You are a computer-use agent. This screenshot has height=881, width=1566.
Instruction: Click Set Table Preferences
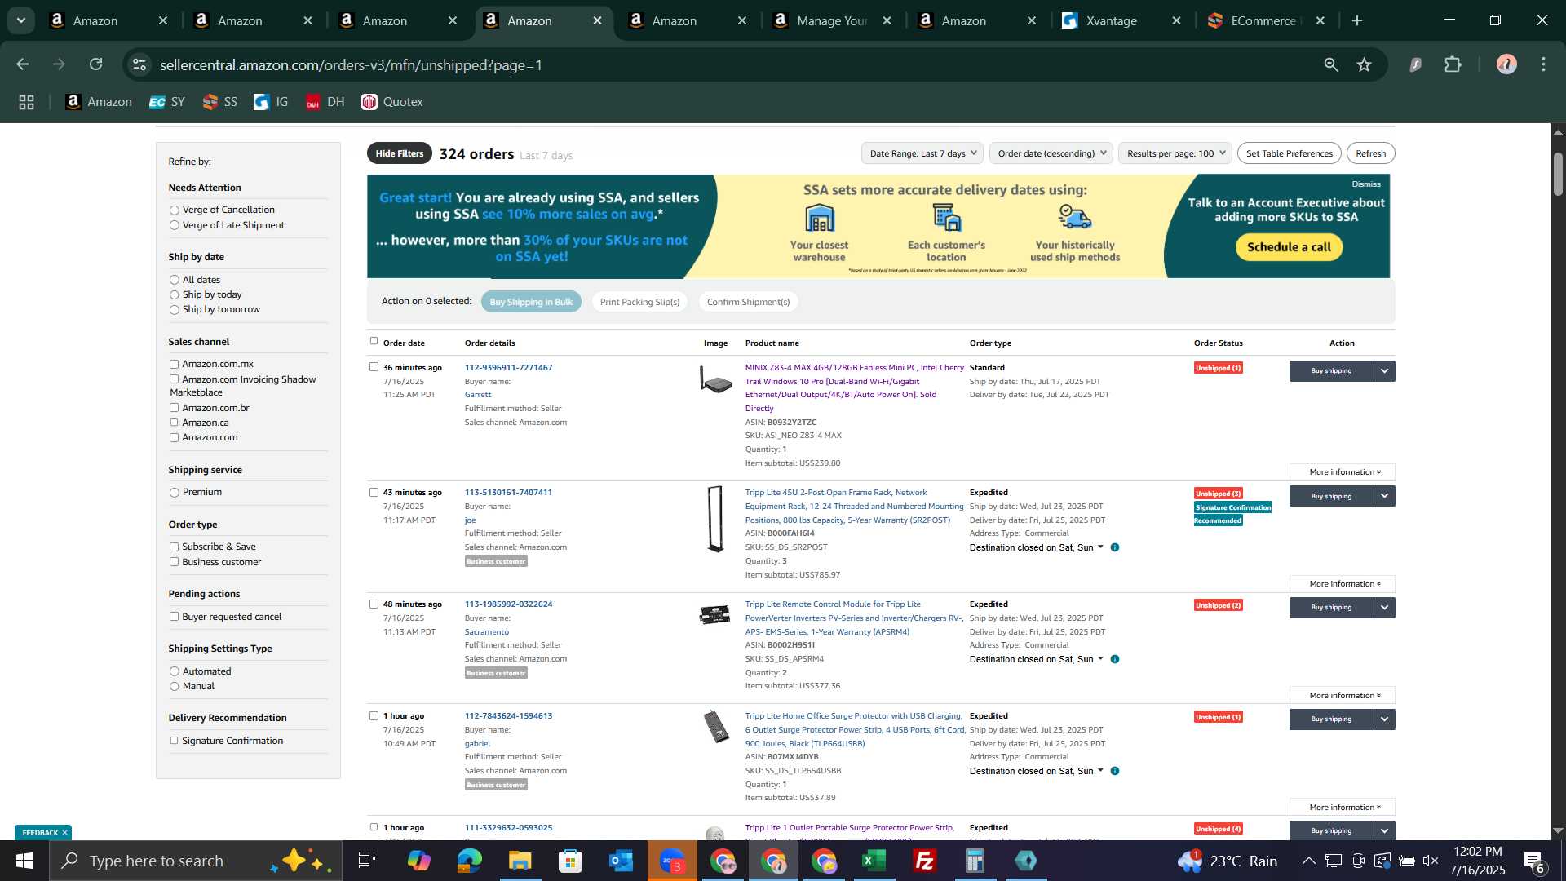(1290, 153)
